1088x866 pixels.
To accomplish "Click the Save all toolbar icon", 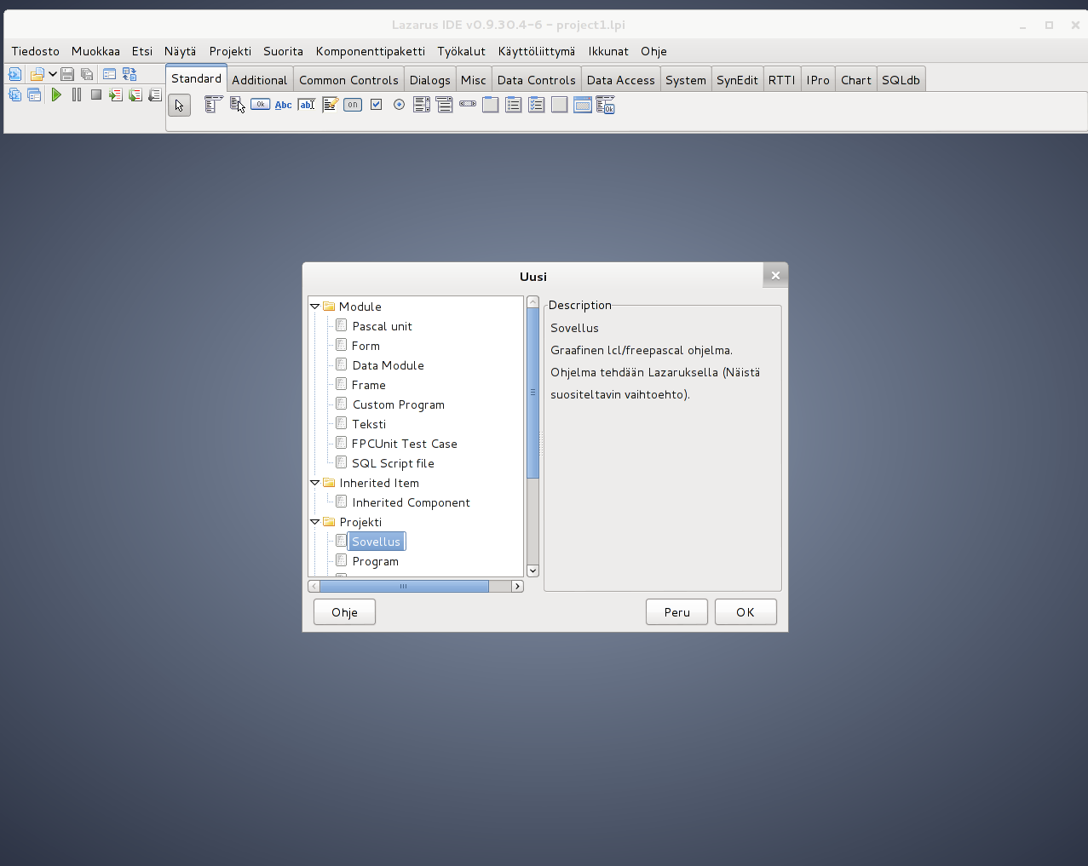I will coord(86,74).
